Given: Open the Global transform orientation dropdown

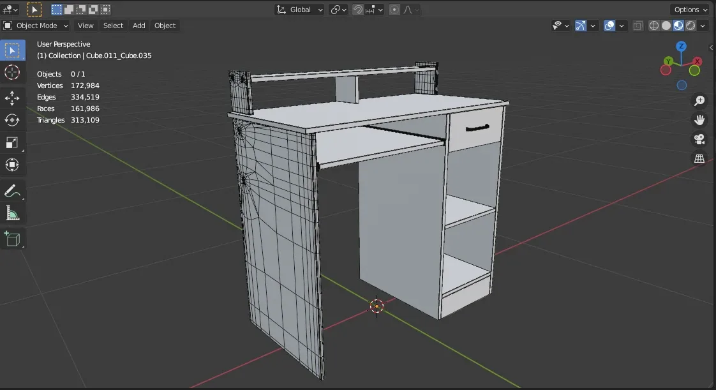Looking at the screenshot, I should click(300, 10).
